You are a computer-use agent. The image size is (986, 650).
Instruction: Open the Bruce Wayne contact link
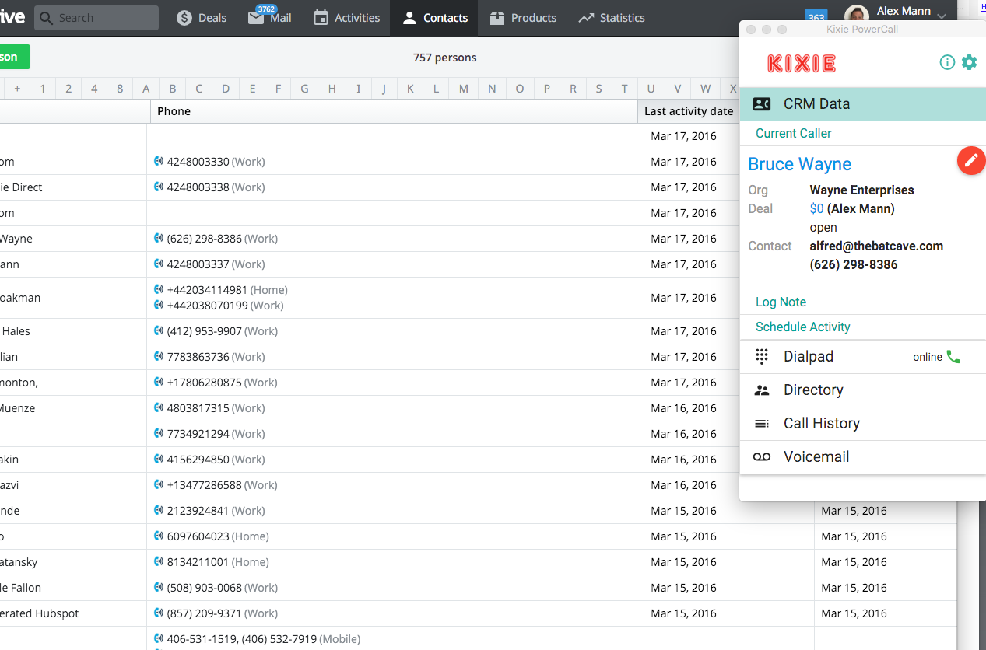[799, 164]
